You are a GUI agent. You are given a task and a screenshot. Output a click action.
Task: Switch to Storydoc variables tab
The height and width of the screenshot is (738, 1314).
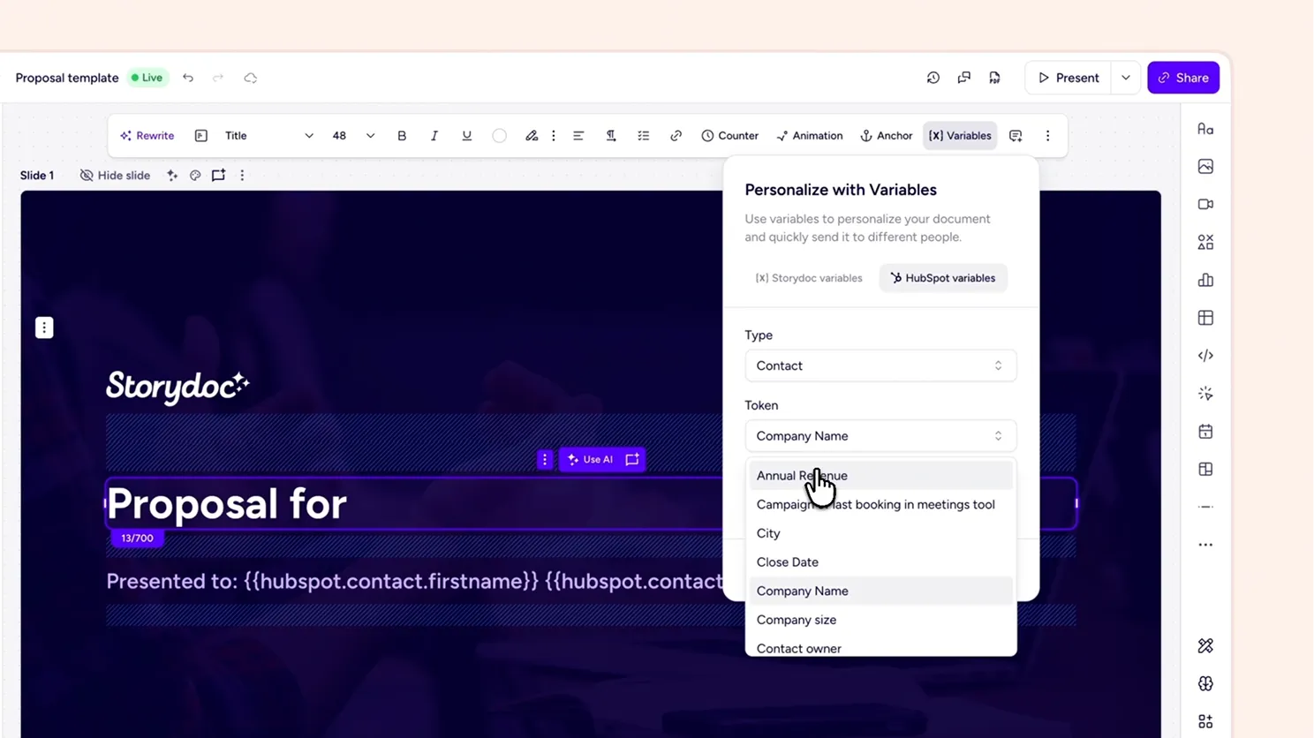click(809, 278)
